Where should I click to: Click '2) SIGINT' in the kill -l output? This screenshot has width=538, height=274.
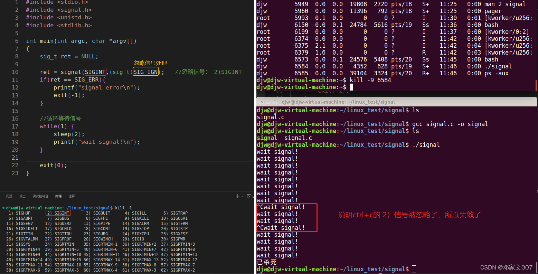coord(58,213)
